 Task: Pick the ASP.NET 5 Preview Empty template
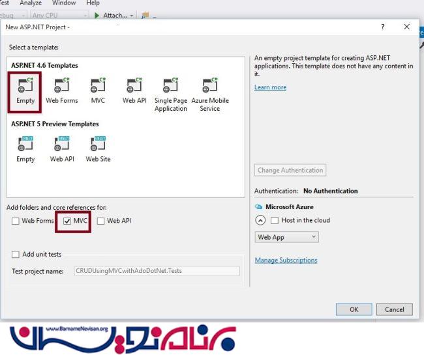(x=25, y=149)
